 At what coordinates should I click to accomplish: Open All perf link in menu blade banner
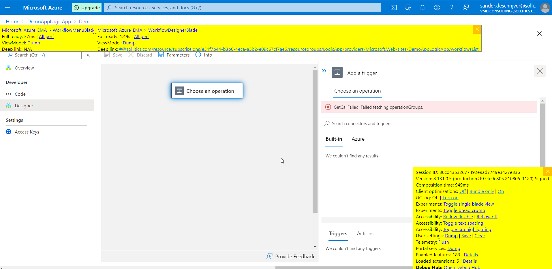tap(46, 37)
